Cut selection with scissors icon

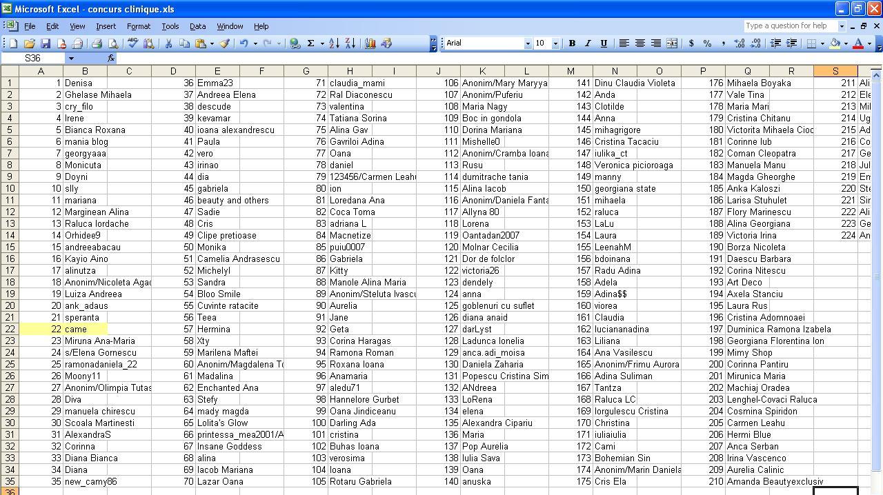point(168,43)
